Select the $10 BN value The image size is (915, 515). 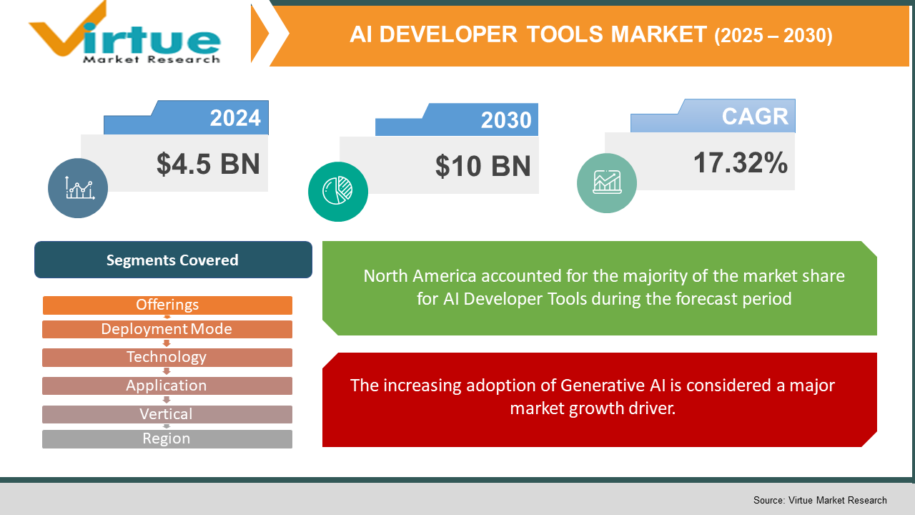[x=483, y=166]
